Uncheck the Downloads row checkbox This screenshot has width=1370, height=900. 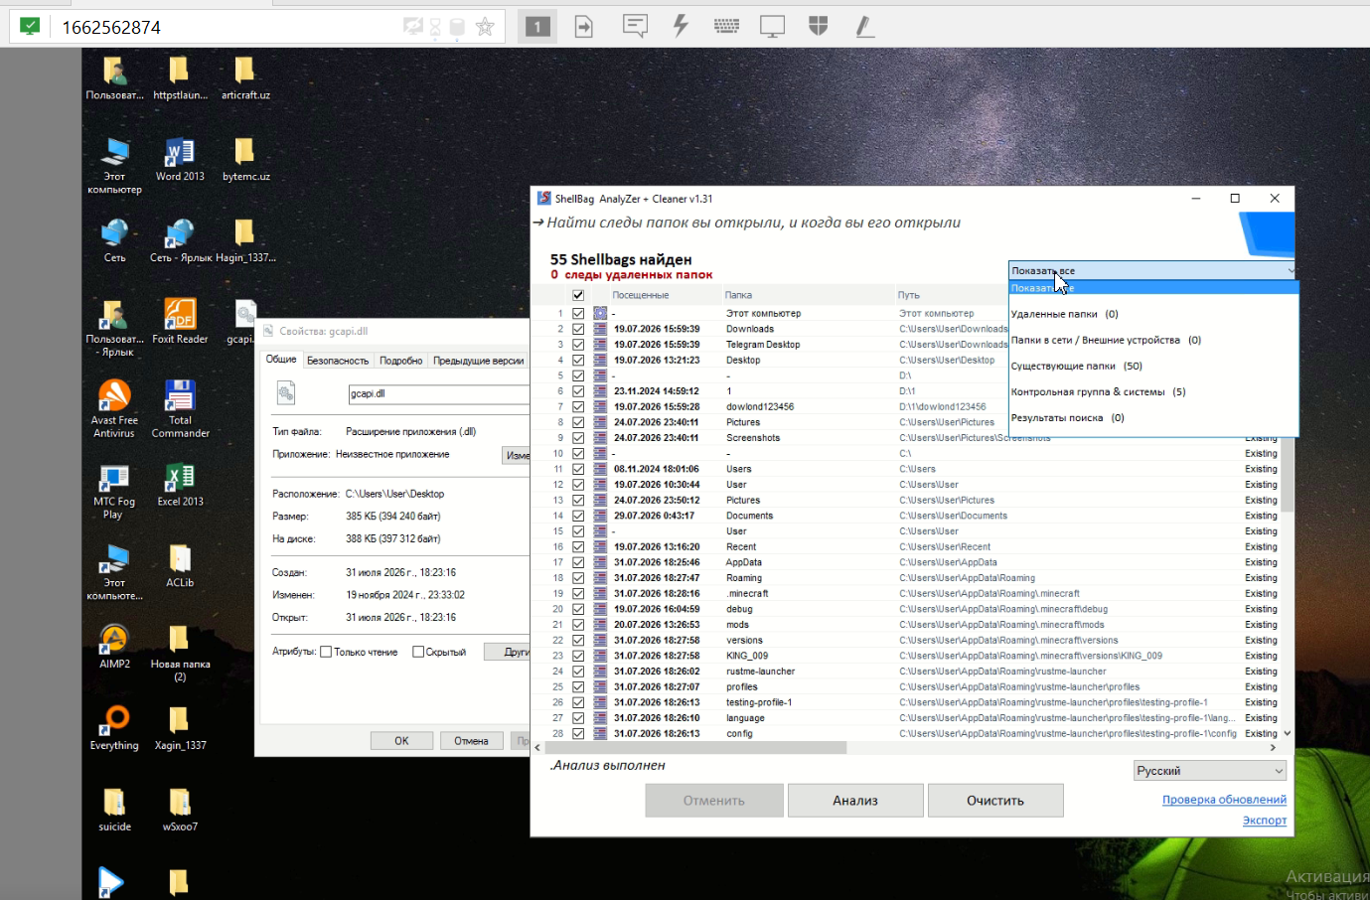tap(578, 329)
